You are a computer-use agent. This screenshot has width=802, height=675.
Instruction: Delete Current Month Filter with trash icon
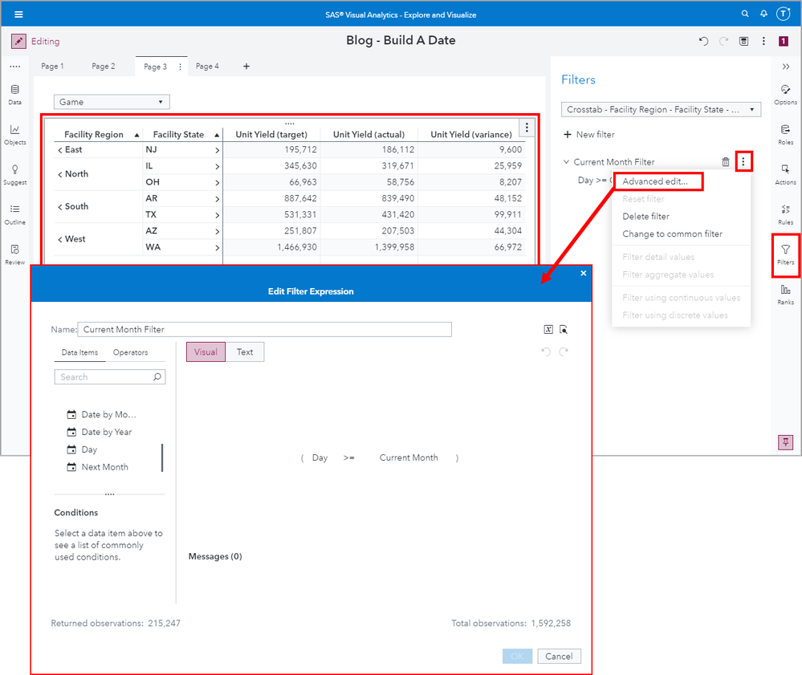pos(725,162)
